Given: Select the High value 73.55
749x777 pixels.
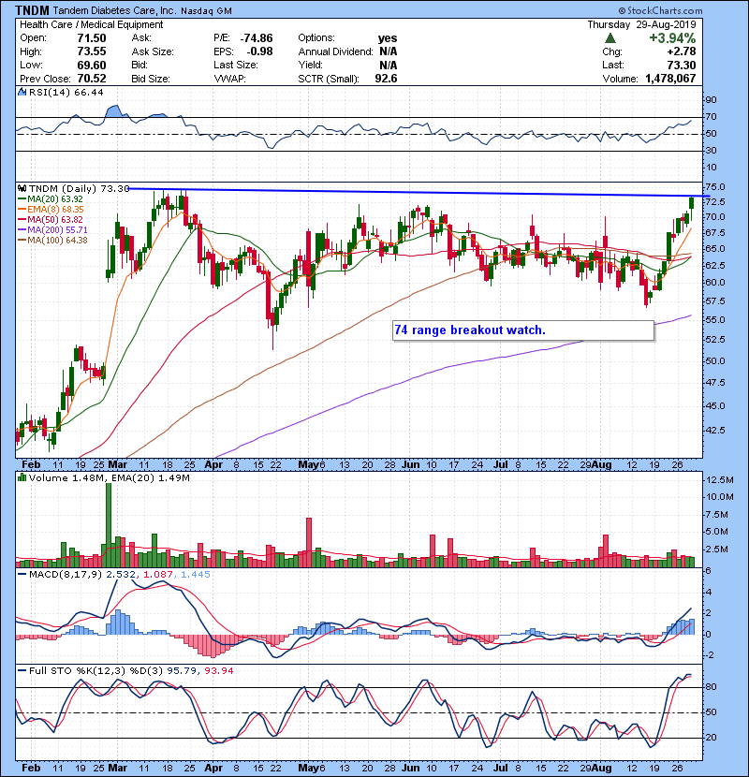Looking at the screenshot, I should pyautogui.click(x=92, y=51).
